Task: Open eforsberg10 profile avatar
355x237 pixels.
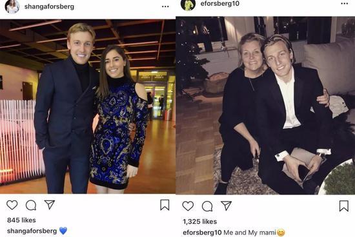Action: tap(188, 5)
